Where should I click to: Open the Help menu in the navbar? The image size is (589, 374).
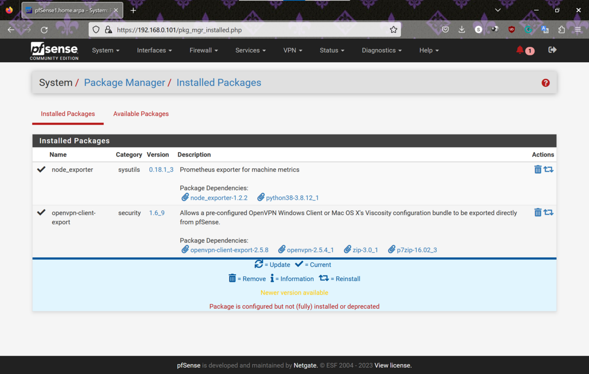point(428,50)
